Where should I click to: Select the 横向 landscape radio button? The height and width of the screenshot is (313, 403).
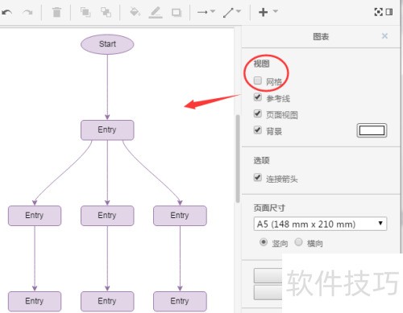point(298,242)
